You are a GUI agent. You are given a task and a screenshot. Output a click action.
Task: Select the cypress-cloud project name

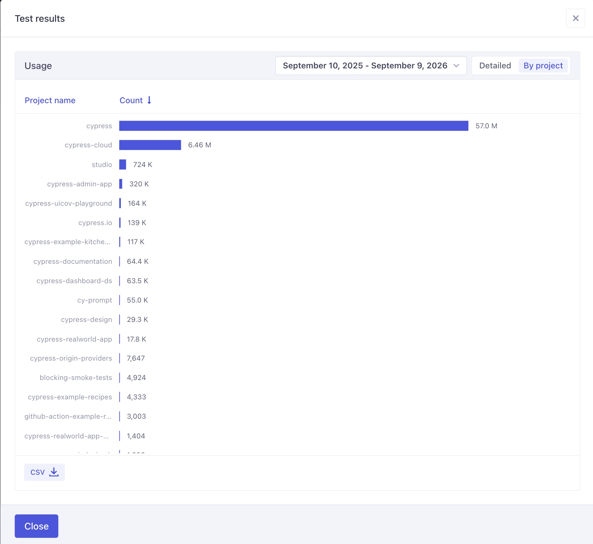pos(88,145)
